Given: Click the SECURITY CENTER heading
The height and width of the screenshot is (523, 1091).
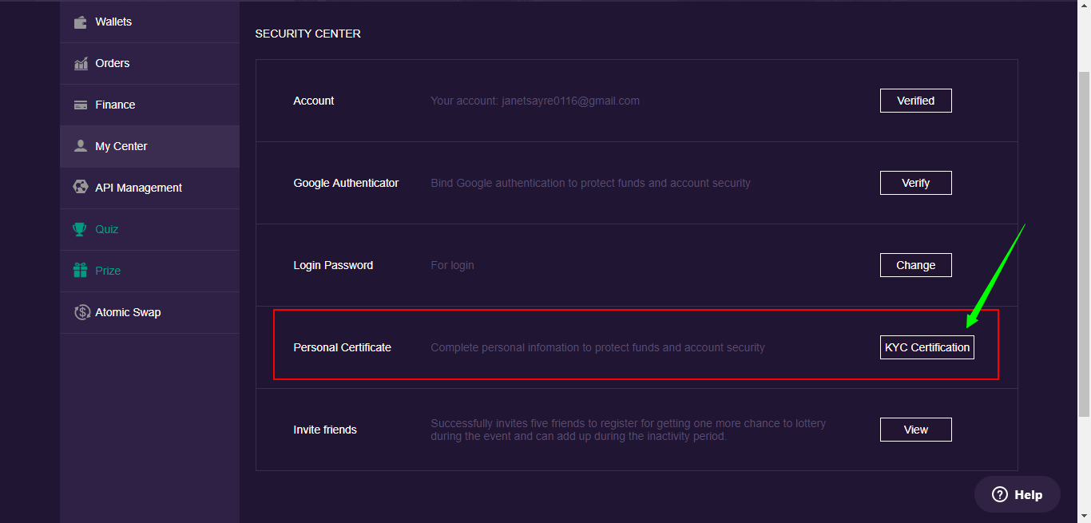Looking at the screenshot, I should coord(307,34).
